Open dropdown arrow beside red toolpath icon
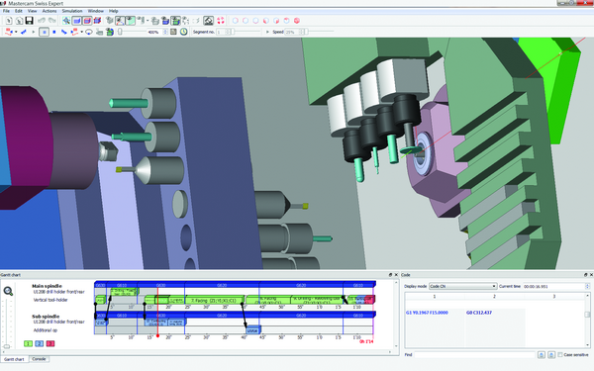594x371 pixels. 16,32
